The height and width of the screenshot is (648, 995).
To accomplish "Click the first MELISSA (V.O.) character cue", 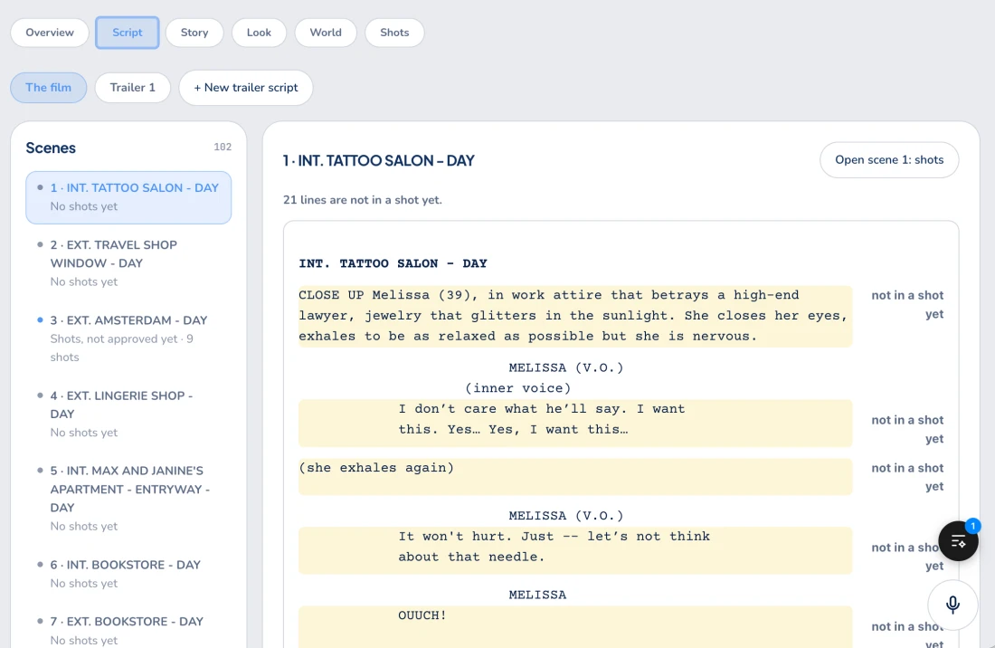I will [x=566, y=367].
